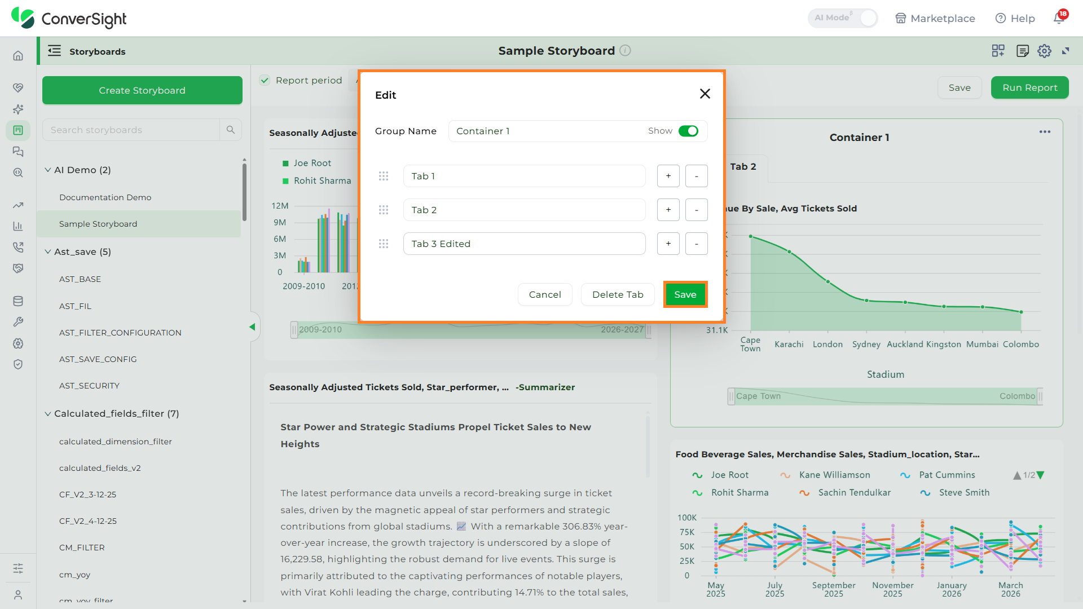Screen dimensions: 1083x609
Task: Collapse fullscreen arrows icon in header
Action: coord(1066,51)
